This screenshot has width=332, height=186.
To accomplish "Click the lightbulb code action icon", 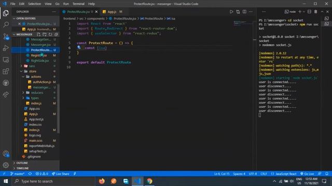I will coord(79,48).
